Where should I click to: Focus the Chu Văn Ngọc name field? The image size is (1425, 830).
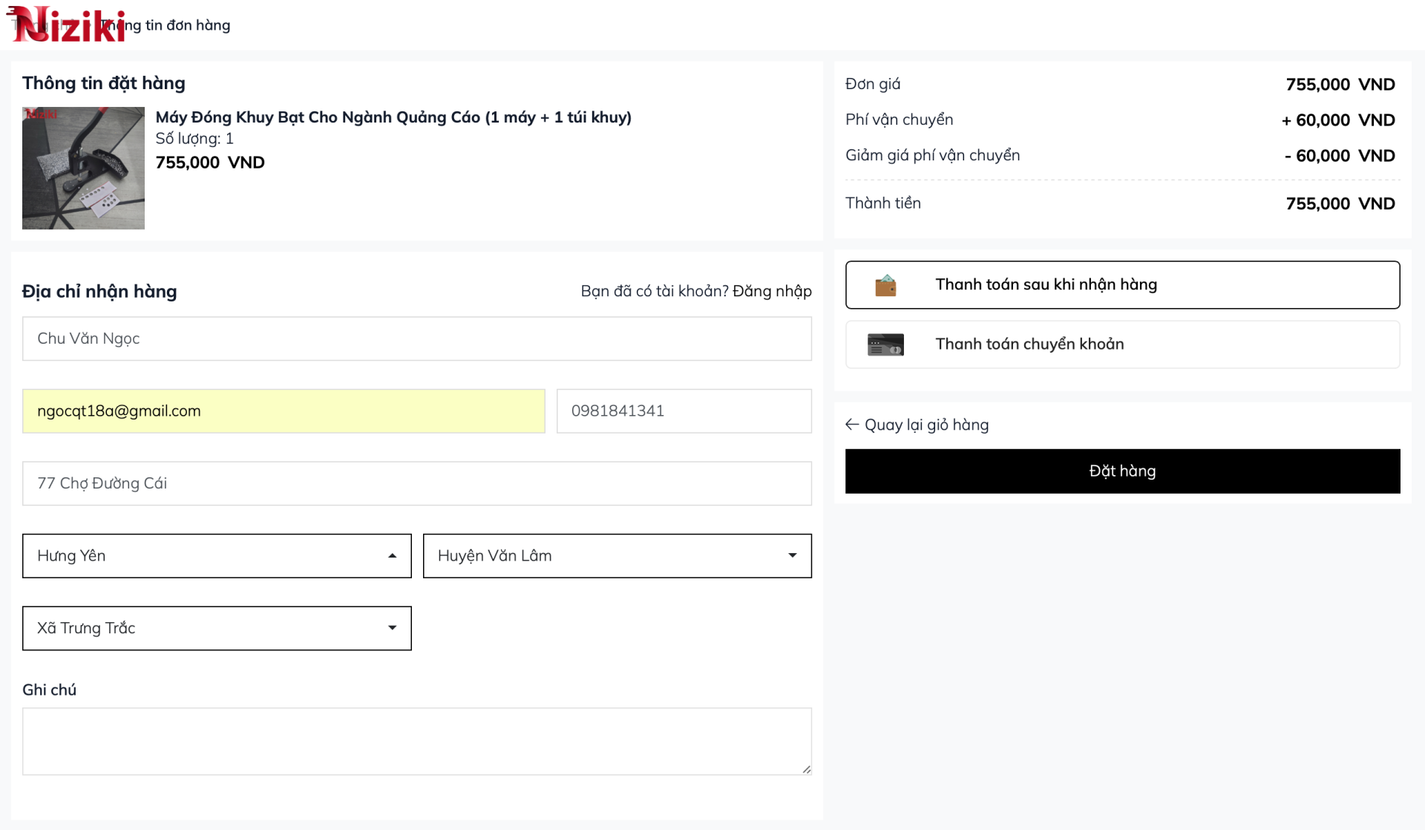416,339
